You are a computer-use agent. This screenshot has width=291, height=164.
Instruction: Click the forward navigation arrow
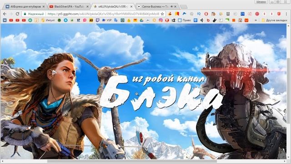point(11,14)
